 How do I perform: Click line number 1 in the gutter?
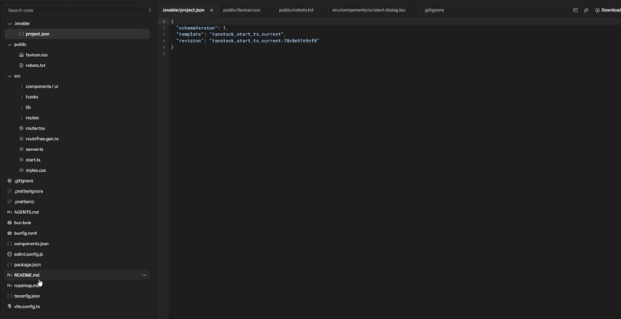[x=163, y=22]
